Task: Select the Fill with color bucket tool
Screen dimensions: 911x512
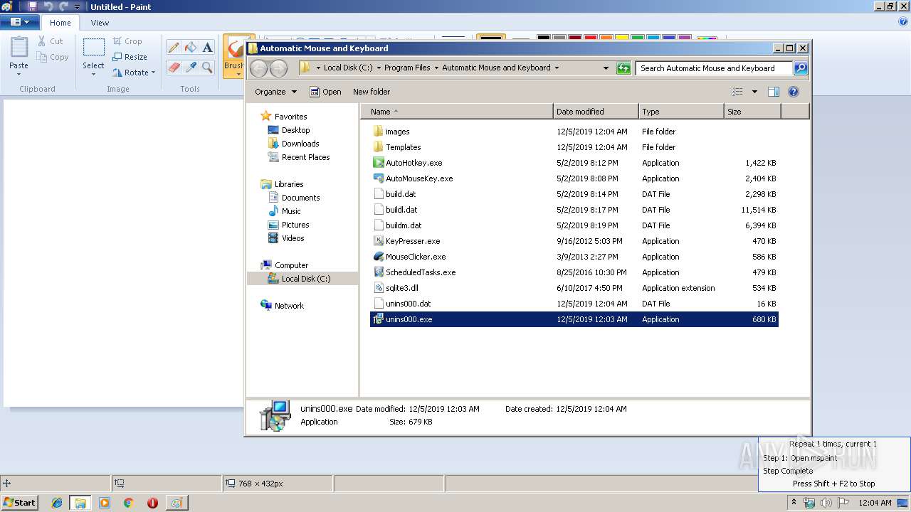Action: click(x=190, y=48)
